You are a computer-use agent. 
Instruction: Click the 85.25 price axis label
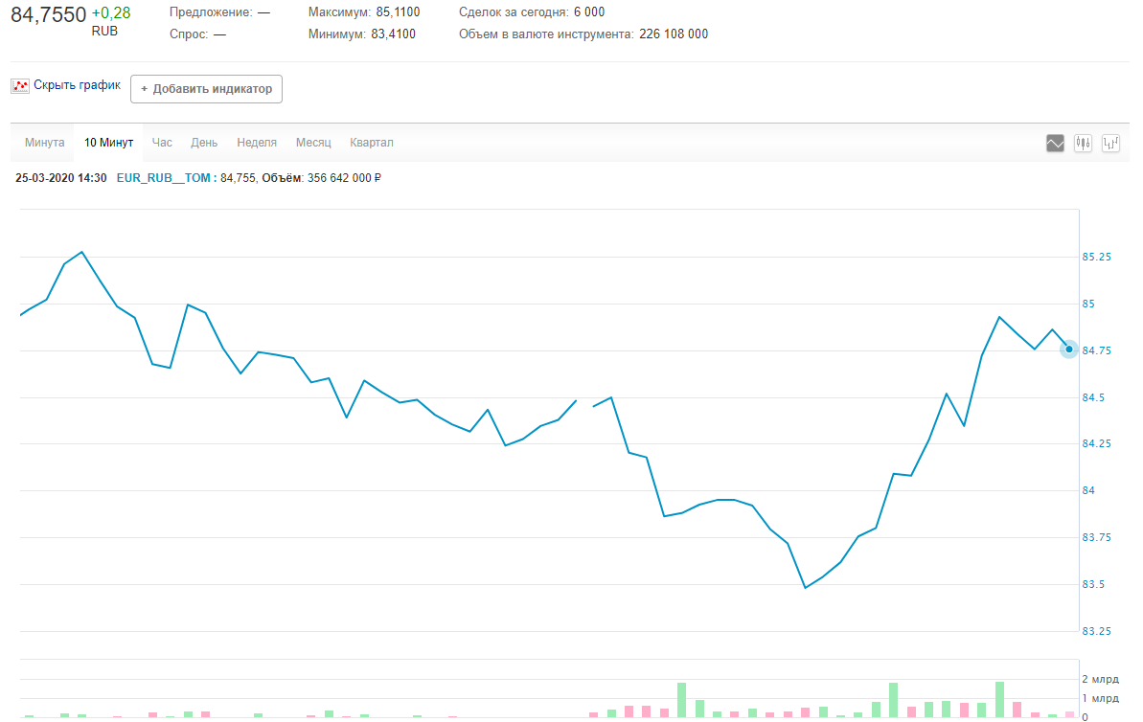click(x=1096, y=258)
